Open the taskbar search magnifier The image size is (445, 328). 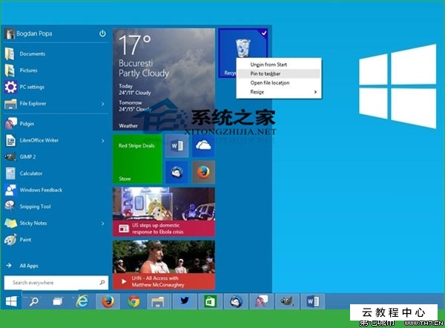34,301
